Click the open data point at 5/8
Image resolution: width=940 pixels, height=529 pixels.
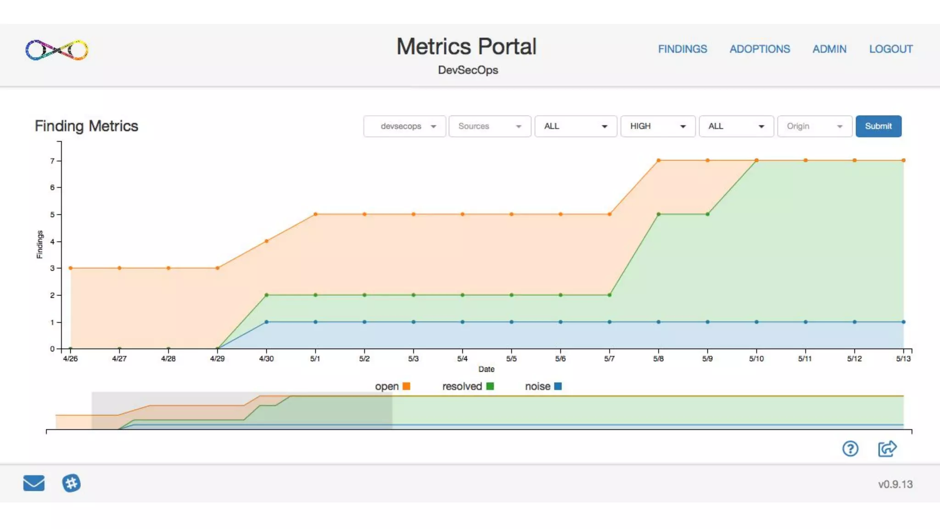(658, 160)
